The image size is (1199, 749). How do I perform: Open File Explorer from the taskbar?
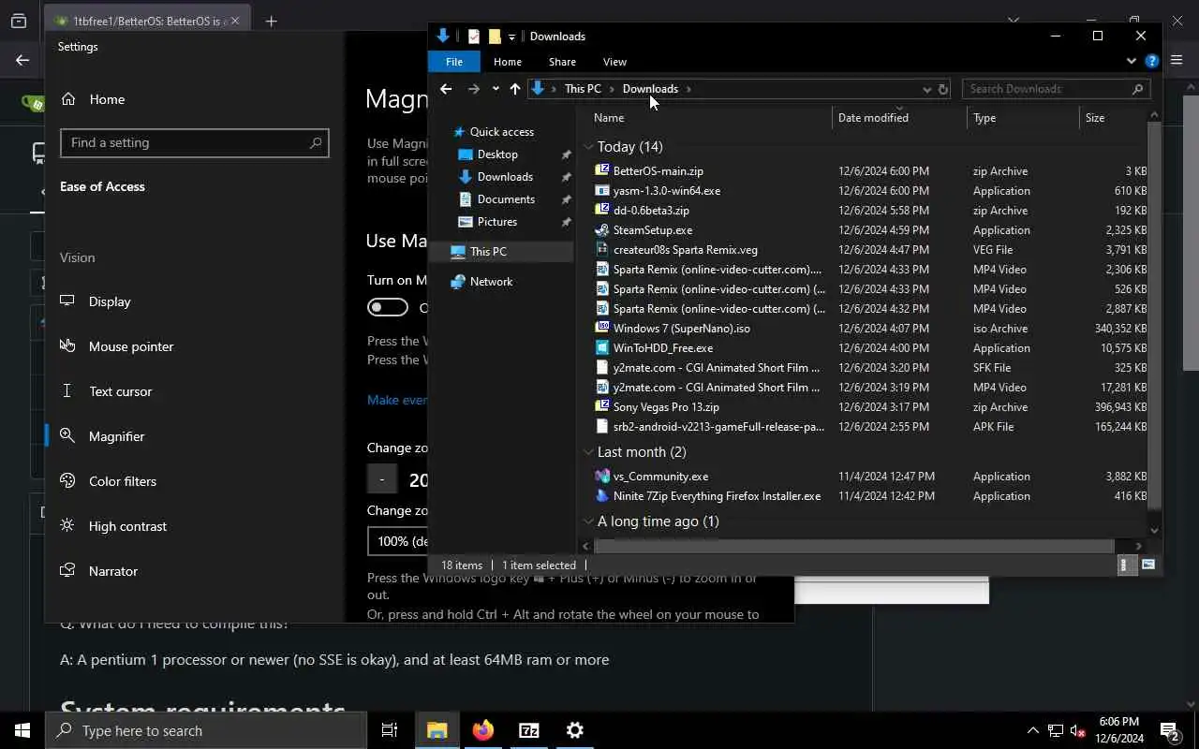[437, 730]
